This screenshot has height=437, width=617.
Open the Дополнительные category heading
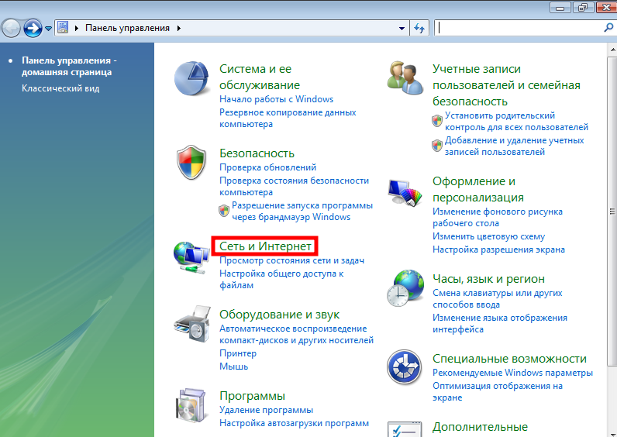click(x=480, y=427)
